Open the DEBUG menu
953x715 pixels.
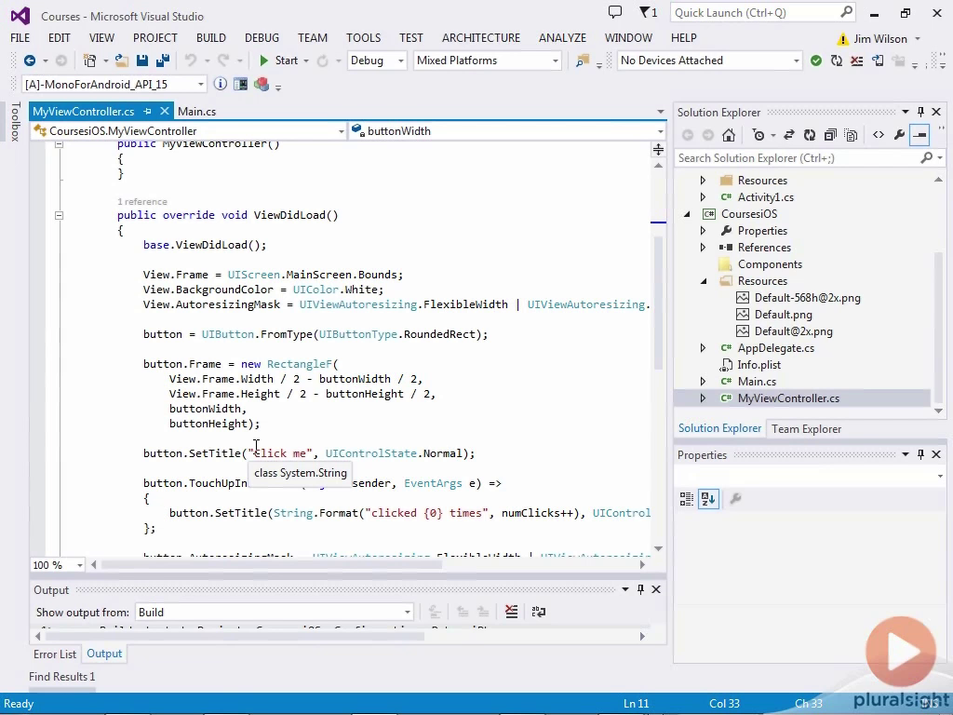click(262, 37)
